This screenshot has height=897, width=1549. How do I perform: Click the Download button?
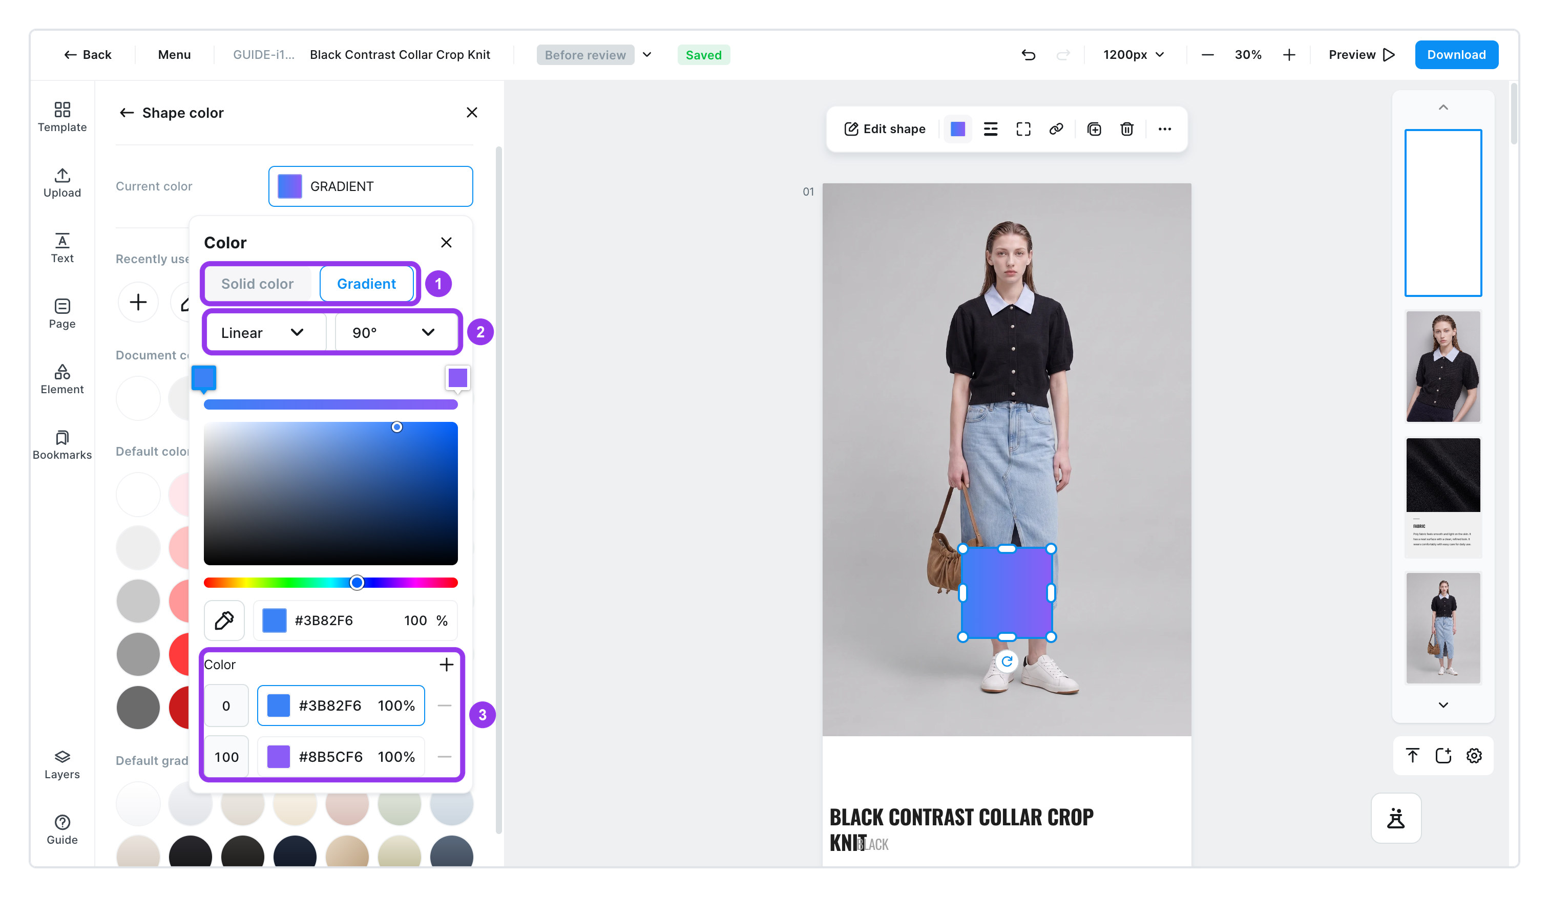tap(1456, 55)
